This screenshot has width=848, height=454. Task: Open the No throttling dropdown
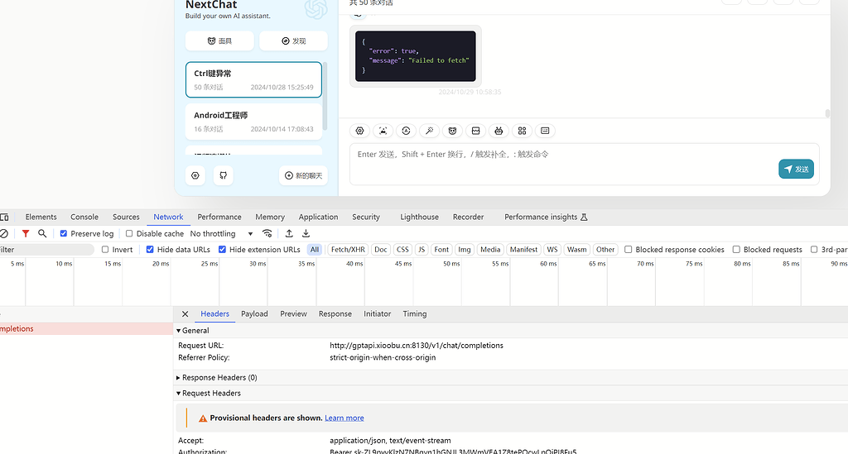click(x=221, y=234)
